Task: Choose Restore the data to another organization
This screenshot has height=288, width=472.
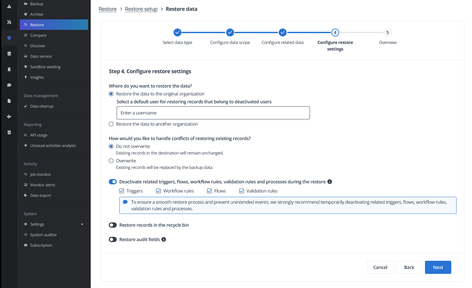Action: [111, 124]
